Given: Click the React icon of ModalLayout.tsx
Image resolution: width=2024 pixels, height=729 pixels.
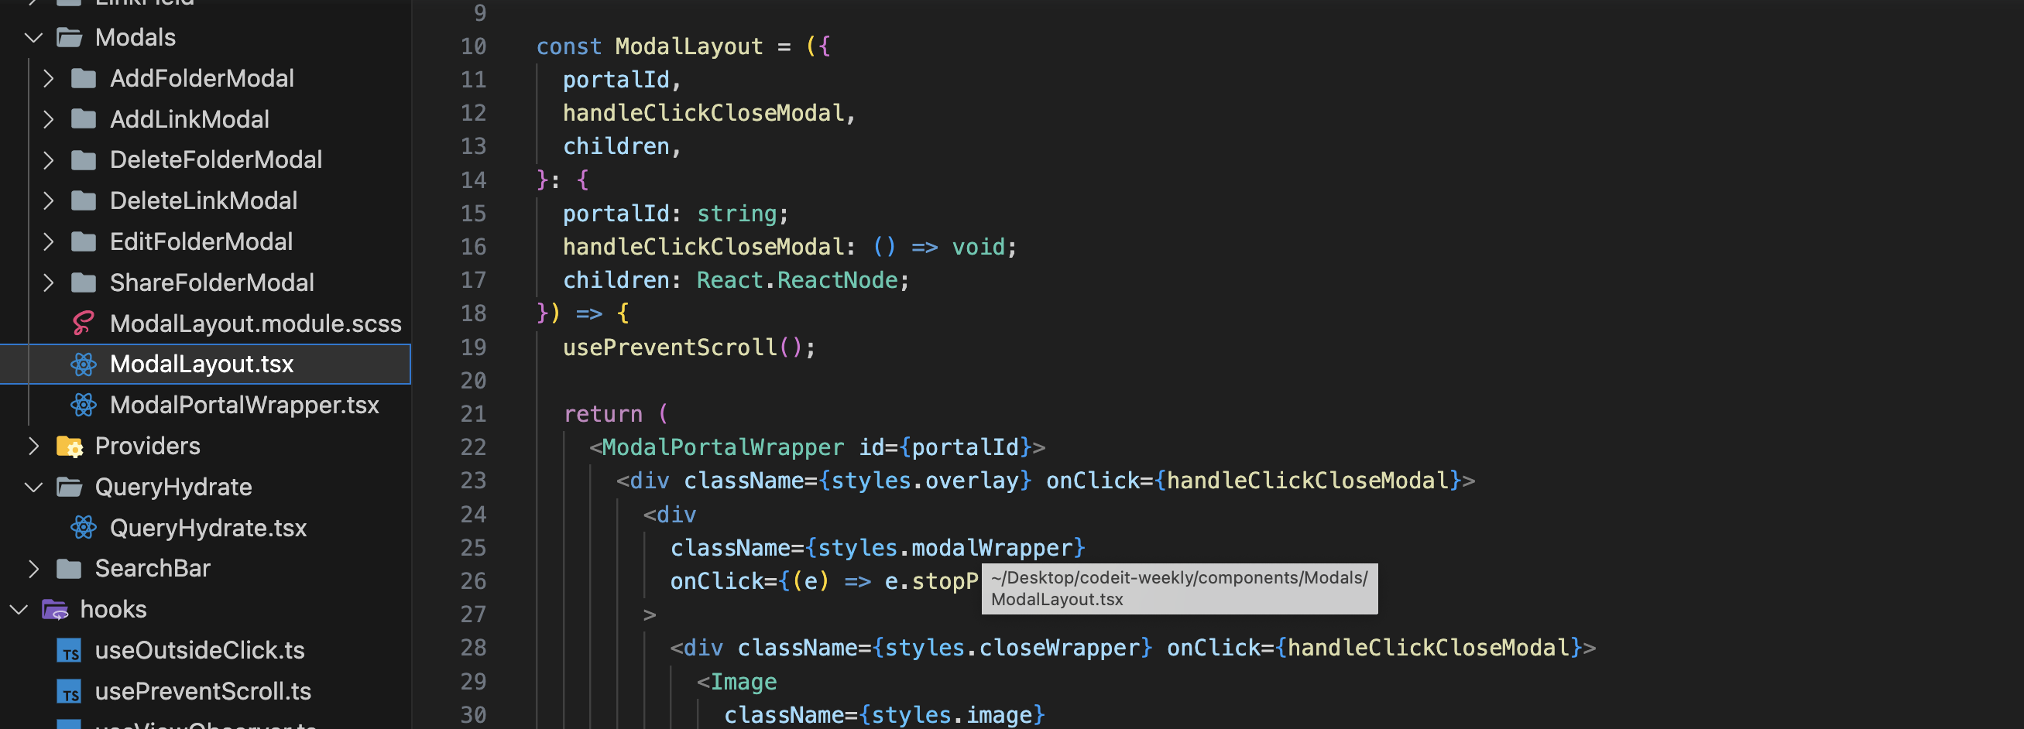Looking at the screenshot, I should (x=84, y=364).
